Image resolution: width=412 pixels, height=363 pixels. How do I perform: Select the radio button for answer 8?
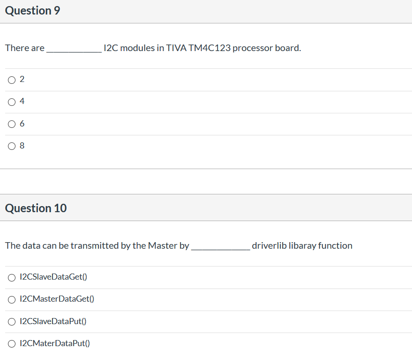[11, 146]
